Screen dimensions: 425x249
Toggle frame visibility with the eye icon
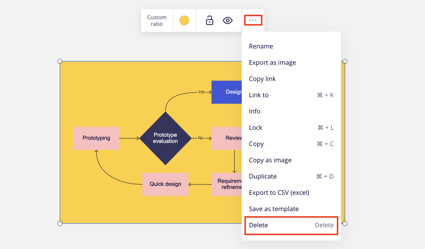(228, 20)
